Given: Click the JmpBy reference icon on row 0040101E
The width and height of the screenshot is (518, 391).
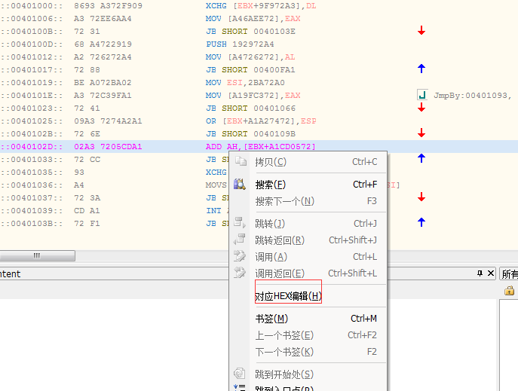Looking at the screenshot, I should coord(422,95).
